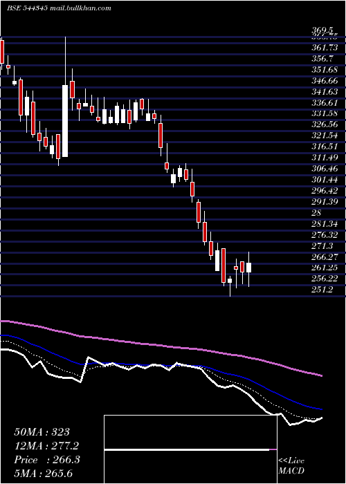Select the 361.73 price axis label
Image resolution: width=346 pixels, height=484 pixels.
pyautogui.click(x=325, y=48)
